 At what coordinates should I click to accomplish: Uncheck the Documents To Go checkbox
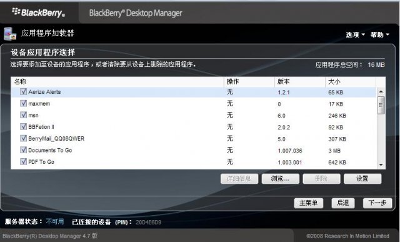tap(24, 150)
